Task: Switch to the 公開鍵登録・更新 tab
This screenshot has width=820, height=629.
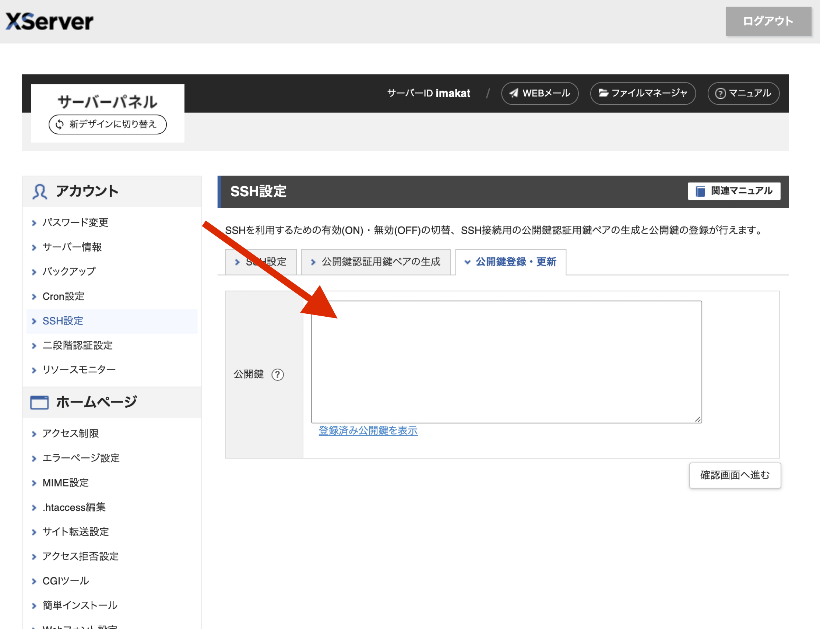Action: coord(511,262)
